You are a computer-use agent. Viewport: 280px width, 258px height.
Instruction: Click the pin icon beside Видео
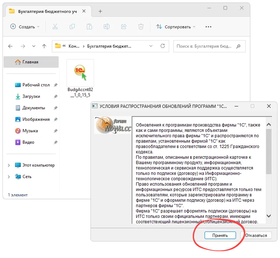tap(56, 142)
